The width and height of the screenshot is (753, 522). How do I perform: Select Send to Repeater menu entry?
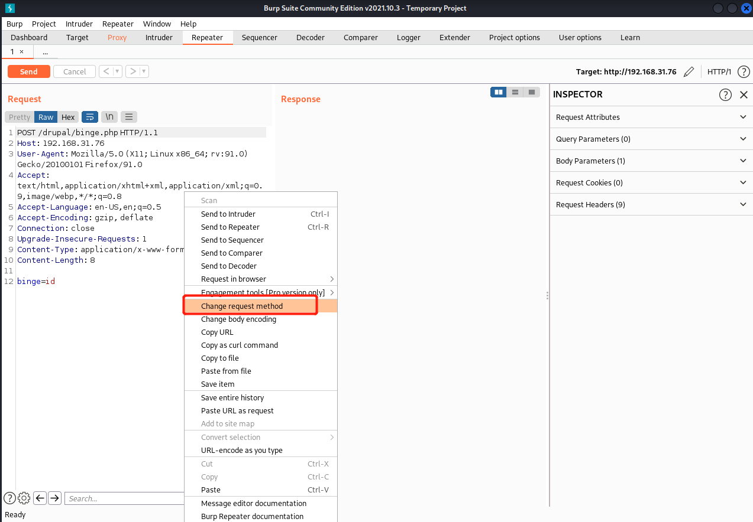point(261,227)
